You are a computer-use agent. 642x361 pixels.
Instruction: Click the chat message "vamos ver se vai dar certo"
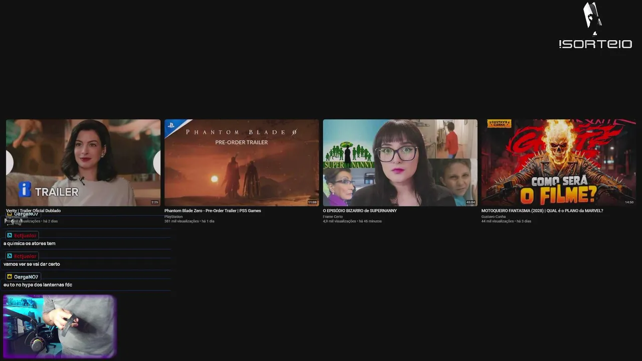32,264
